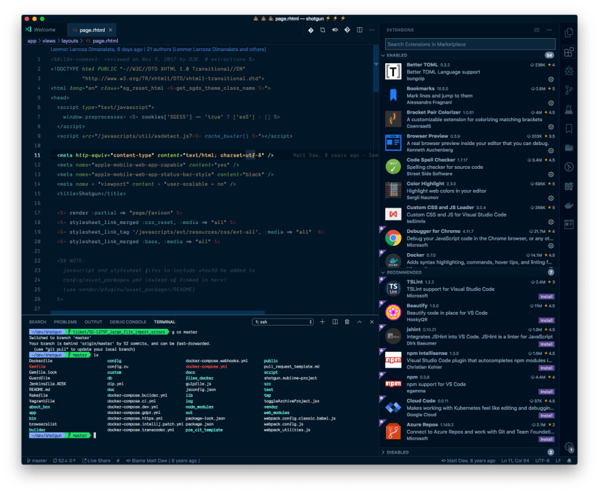599x493 pixels.
Task: Open manage gear for Better TOML extension
Action: click(x=551, y=80)
